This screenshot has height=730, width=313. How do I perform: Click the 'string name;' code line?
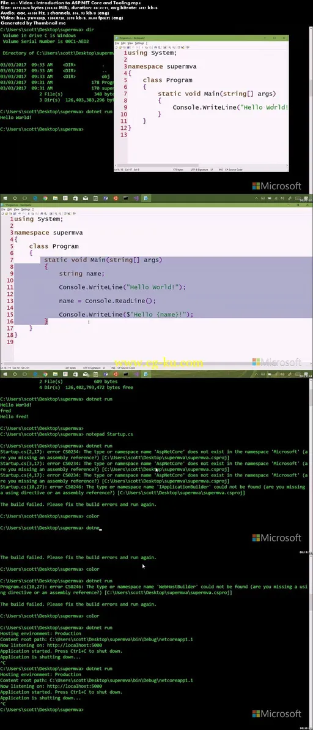coord(82,273)
